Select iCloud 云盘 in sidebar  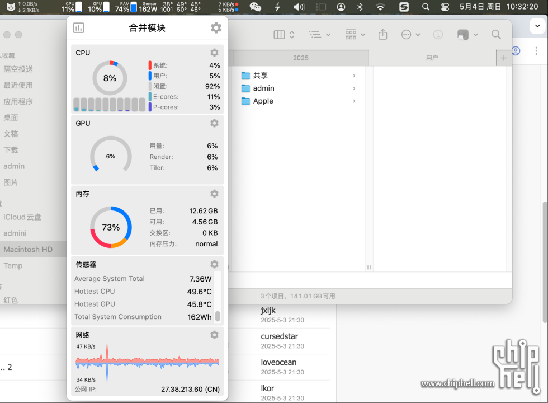[22, 217]
